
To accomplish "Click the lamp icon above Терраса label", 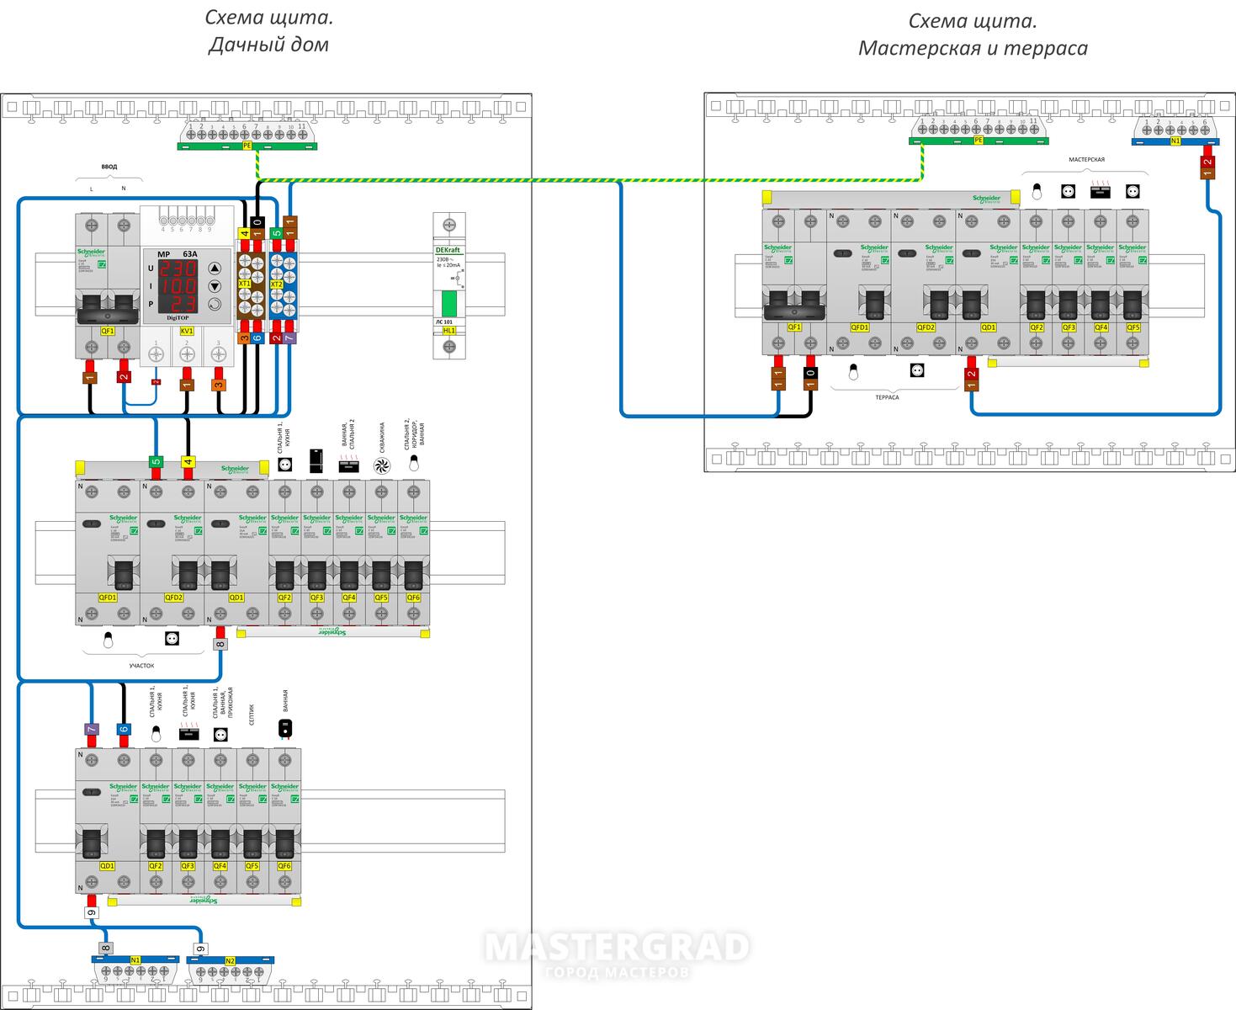I will 853,372.
